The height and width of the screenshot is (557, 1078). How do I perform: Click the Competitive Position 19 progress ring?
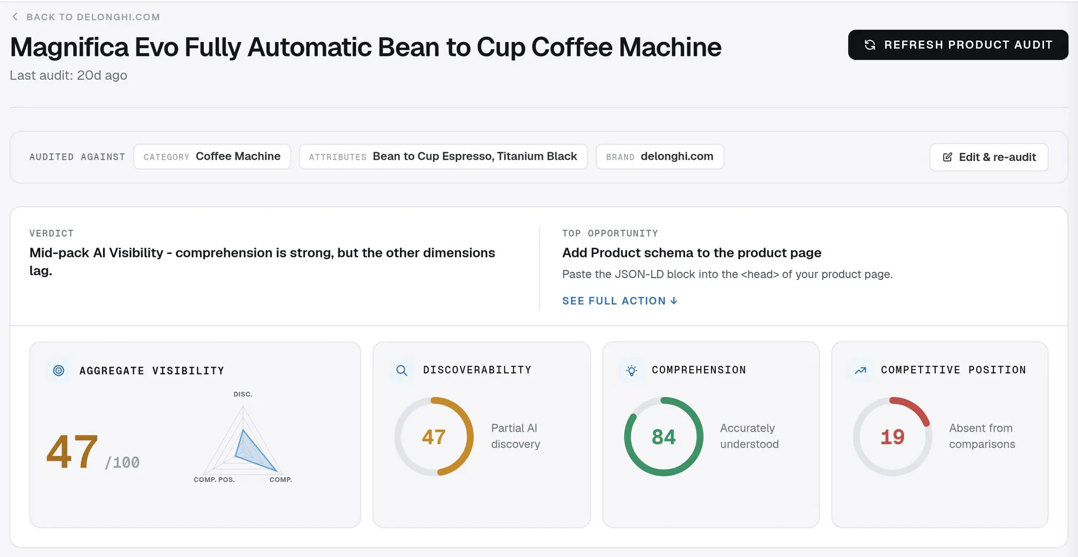[x=893, y=436]
